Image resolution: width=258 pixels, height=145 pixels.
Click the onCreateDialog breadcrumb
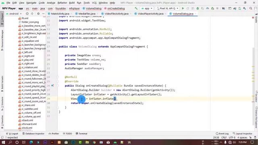point(114,8)
